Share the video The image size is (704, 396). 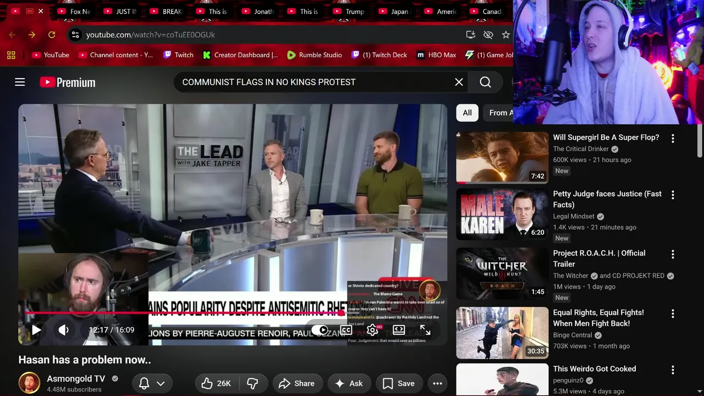[296, 383]
